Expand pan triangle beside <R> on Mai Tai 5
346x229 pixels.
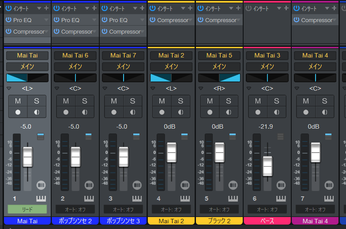click(201, 88)
